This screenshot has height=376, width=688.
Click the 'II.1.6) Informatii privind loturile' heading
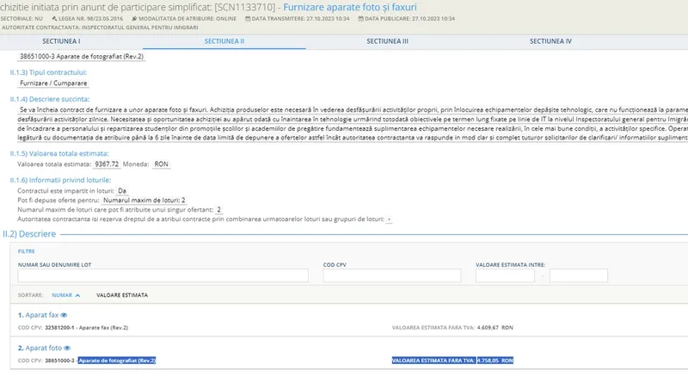[x=60, y=180]
